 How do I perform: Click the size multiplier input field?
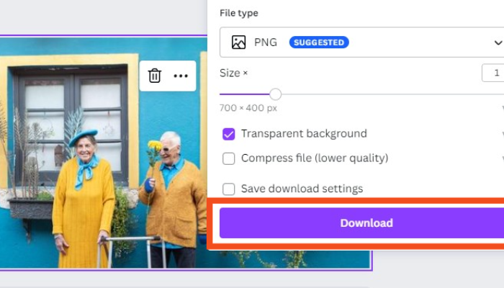click(x=493, y=73)
